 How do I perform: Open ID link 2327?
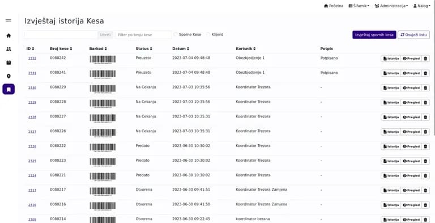point(32,132)
